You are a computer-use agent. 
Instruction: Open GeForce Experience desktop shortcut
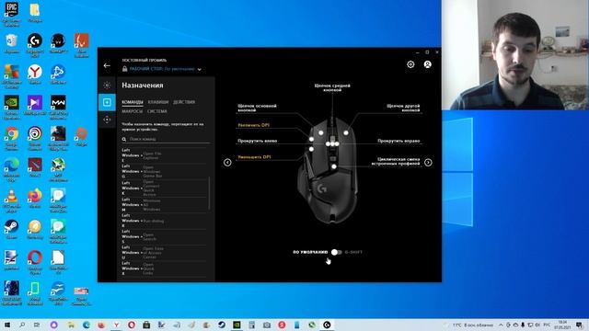12,107
